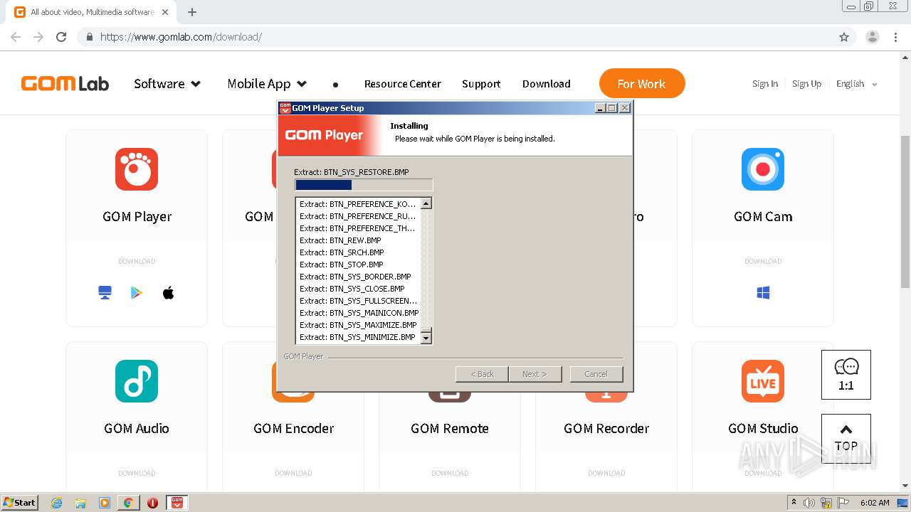Open the GOM Studio LIVE icon
This screenshot has height=512, width=911.
[x=763, y=381]
